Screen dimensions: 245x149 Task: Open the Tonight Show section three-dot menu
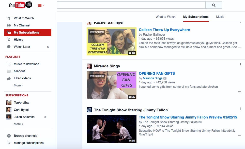click(x=240, y=109)
